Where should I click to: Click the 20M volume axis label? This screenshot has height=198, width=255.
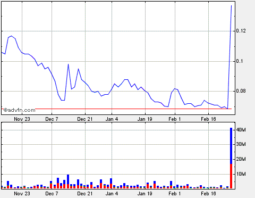point(241,159)
